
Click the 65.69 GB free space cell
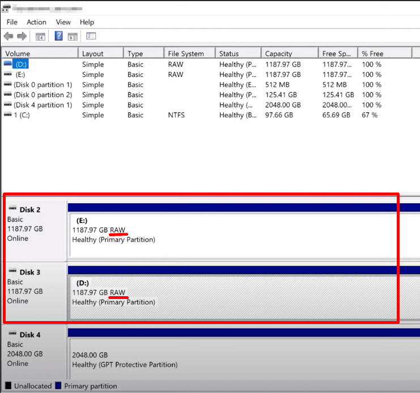click(336, 115)
